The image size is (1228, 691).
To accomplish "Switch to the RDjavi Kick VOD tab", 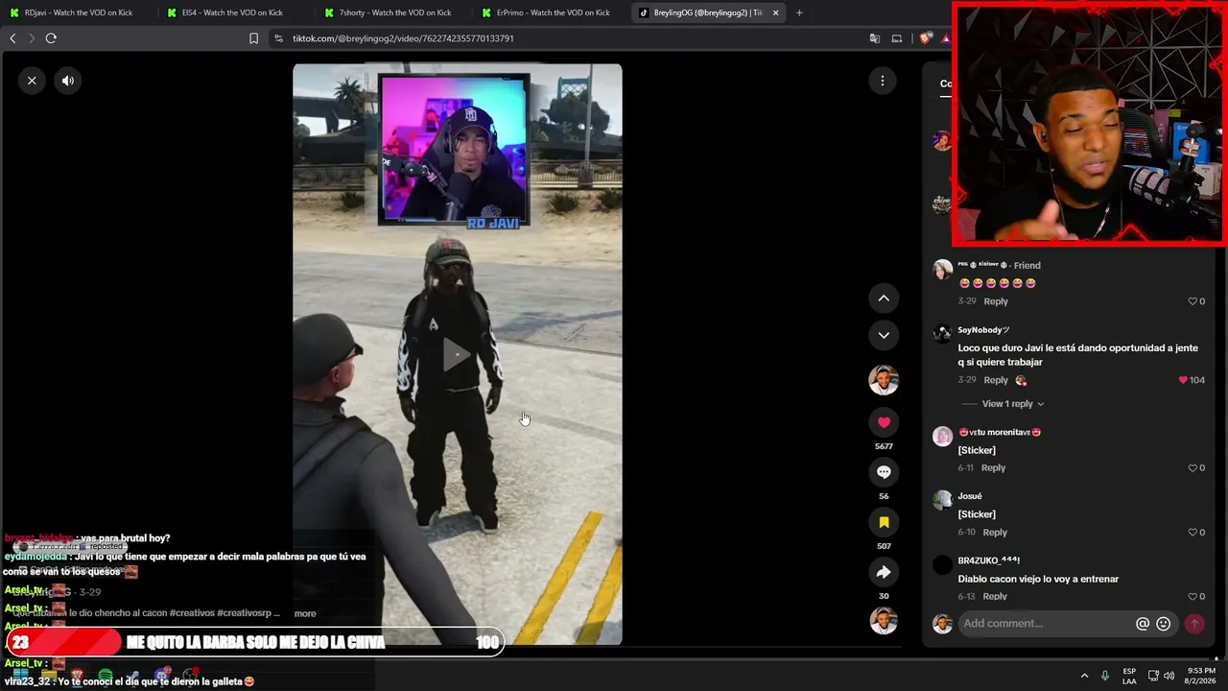I will click(79, 12).
